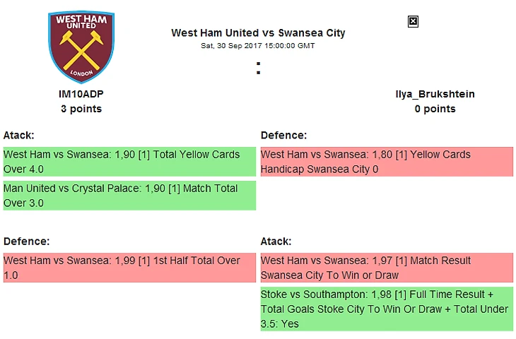Screen dimensions: 516x339
Task: Click the broken image icon for Swansea
Action: (x=414, y=22)
